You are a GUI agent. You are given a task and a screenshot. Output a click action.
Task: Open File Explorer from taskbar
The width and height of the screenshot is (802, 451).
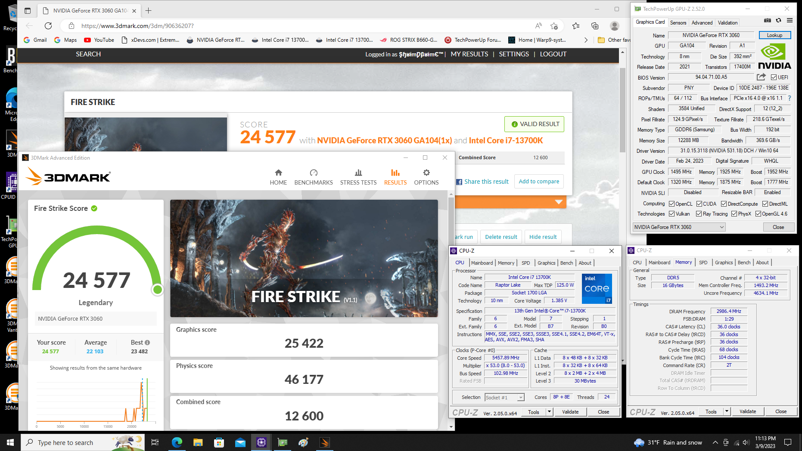pyautogui.click(x=198, y=442)
